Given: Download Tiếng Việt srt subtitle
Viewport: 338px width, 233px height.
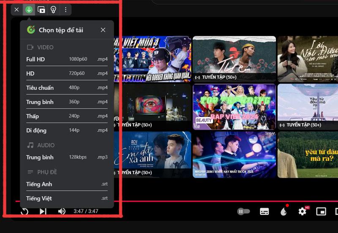Looking at the screenshot, I should point(67,198).
